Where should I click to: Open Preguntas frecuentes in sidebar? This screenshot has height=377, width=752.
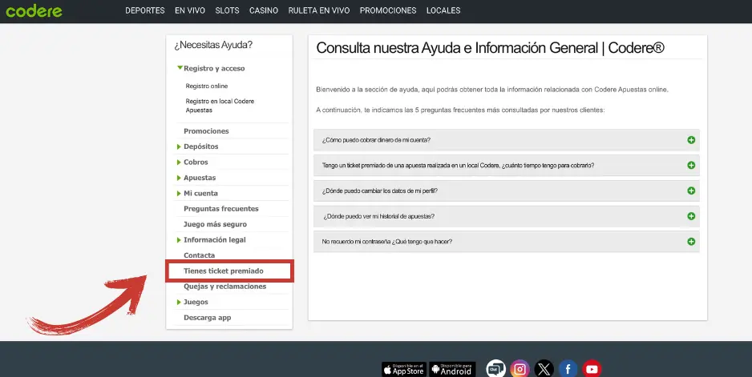tap(221, 209)
